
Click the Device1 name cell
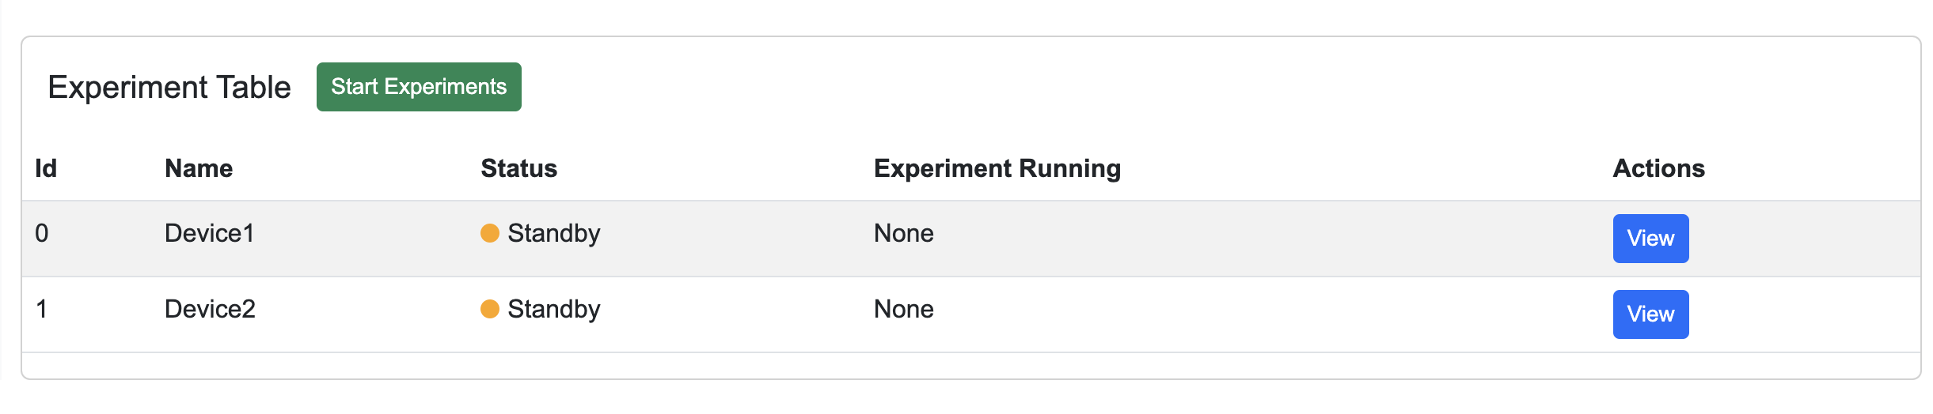[x=210, y=233]
